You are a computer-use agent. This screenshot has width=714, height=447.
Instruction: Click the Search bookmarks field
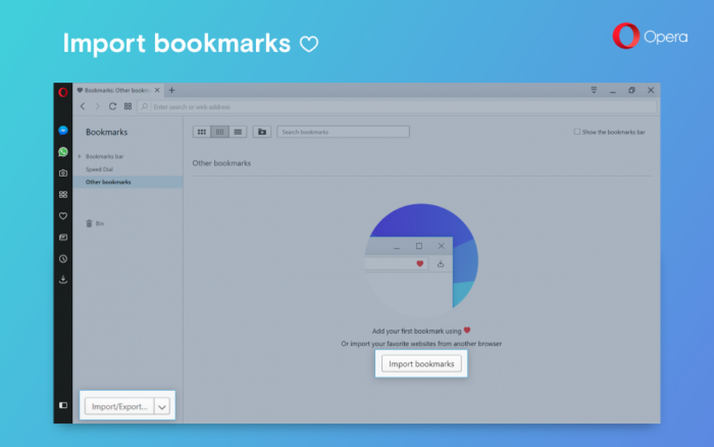pyautogui.click(x=343, y=131)
